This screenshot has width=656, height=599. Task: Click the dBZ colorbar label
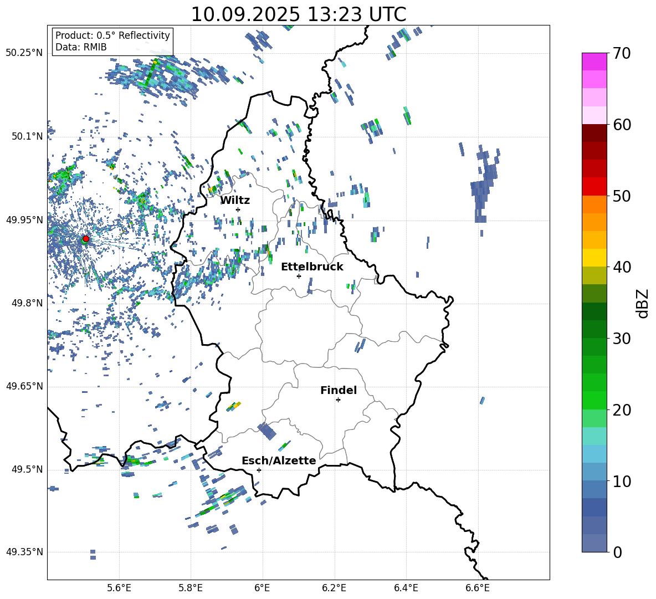[643, 303]
